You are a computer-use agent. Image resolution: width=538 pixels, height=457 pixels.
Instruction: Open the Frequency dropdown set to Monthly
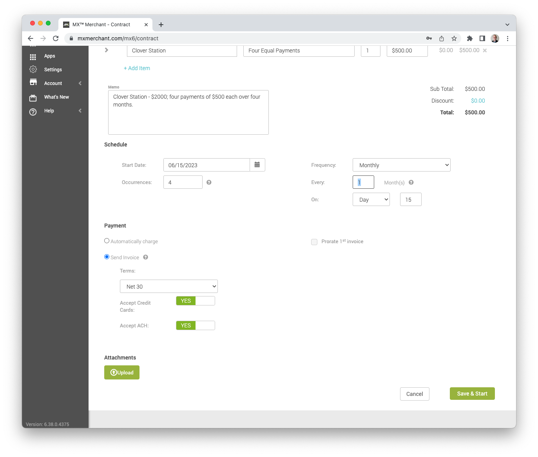[401, 165]
